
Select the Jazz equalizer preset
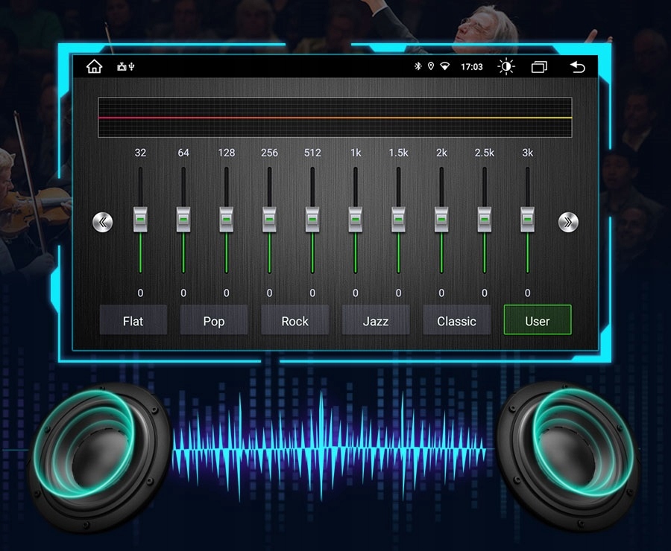coord(376,319)
